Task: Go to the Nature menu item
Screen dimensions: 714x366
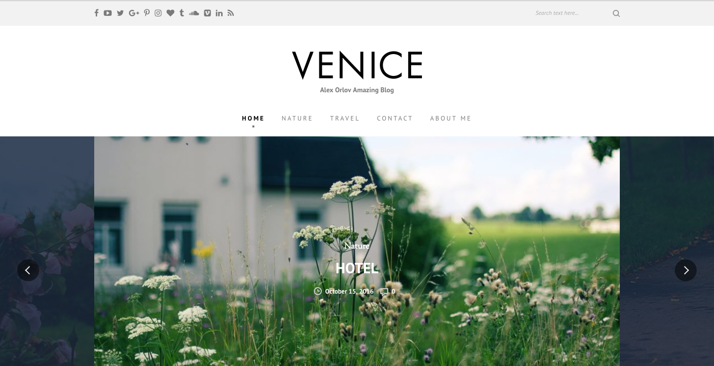Action: click(297, 118)
